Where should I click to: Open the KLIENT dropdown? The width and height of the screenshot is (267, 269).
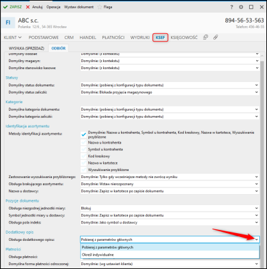coord(13,38)
